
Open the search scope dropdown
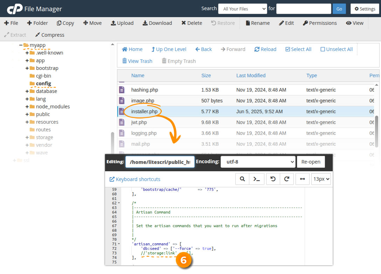tap(243, 9)
